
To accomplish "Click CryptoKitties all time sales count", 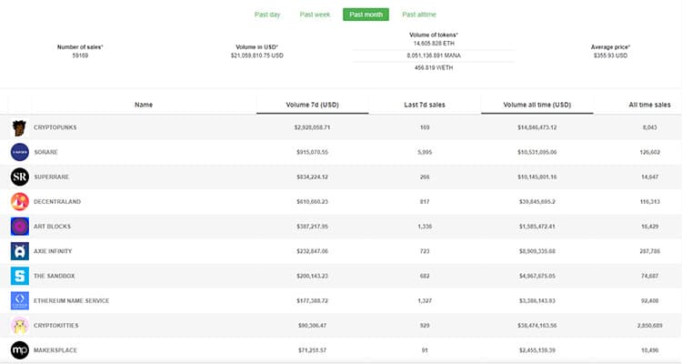I will pyautogui.click(x=649, y=326).
